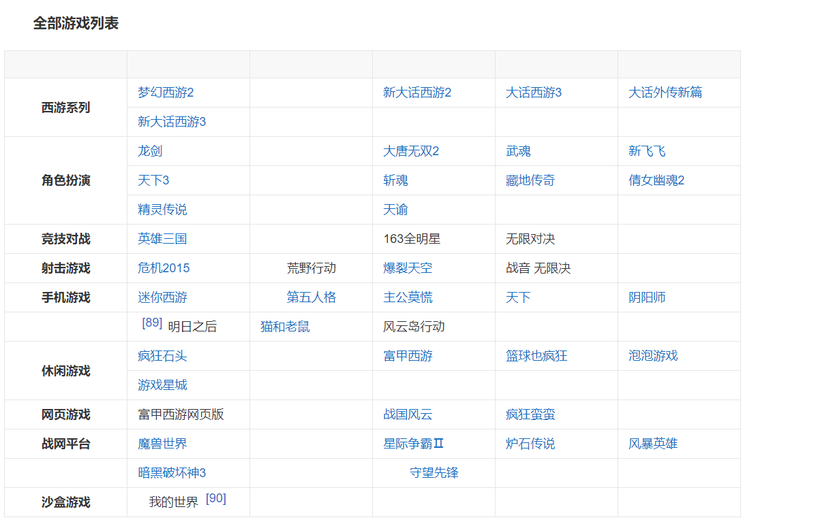
Task: Select the 射击游戏 row header
Action: click(65, 268)
